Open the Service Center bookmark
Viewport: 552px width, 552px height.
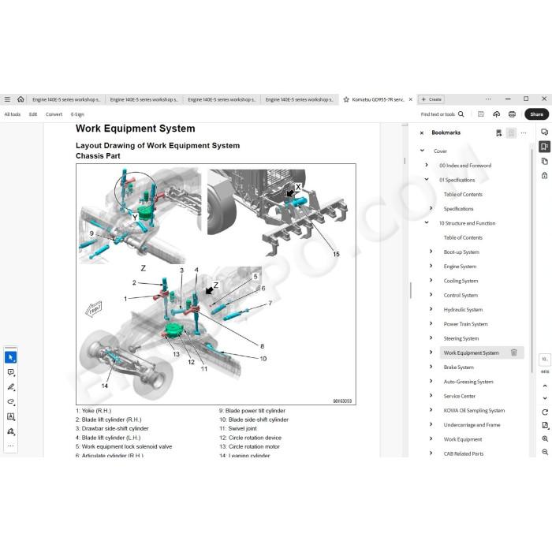[x=460, y=396]
